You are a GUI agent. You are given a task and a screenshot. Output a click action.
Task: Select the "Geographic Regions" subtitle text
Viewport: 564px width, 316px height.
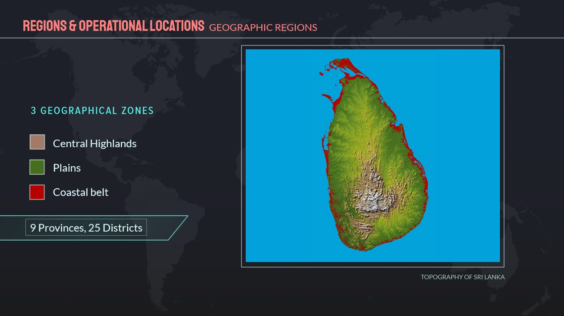[263, 27]
